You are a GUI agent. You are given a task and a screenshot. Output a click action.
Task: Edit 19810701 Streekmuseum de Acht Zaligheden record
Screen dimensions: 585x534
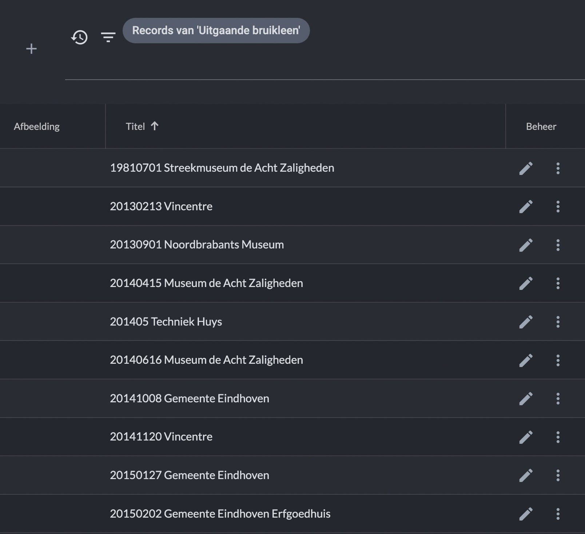tap(526, 168)
